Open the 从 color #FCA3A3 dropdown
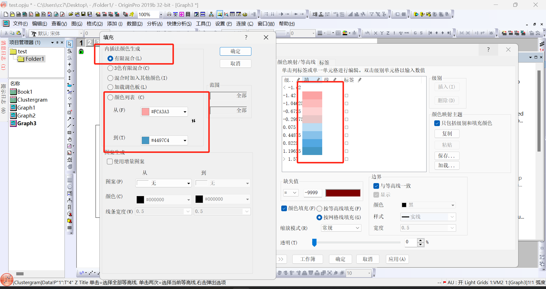 185,112
